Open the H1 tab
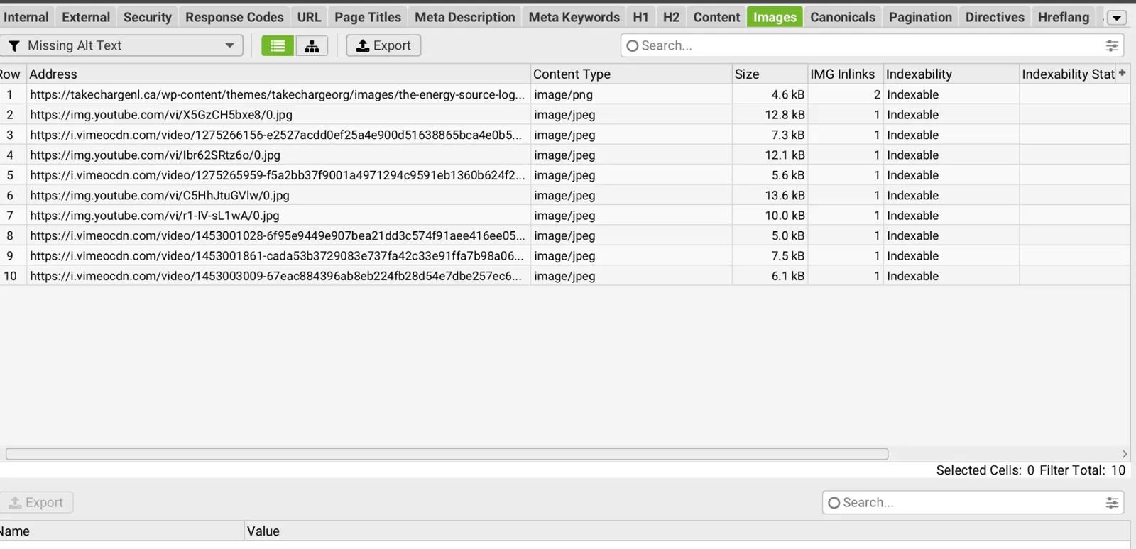Viewport: 1136px width, 549px height. pos(640,17)
